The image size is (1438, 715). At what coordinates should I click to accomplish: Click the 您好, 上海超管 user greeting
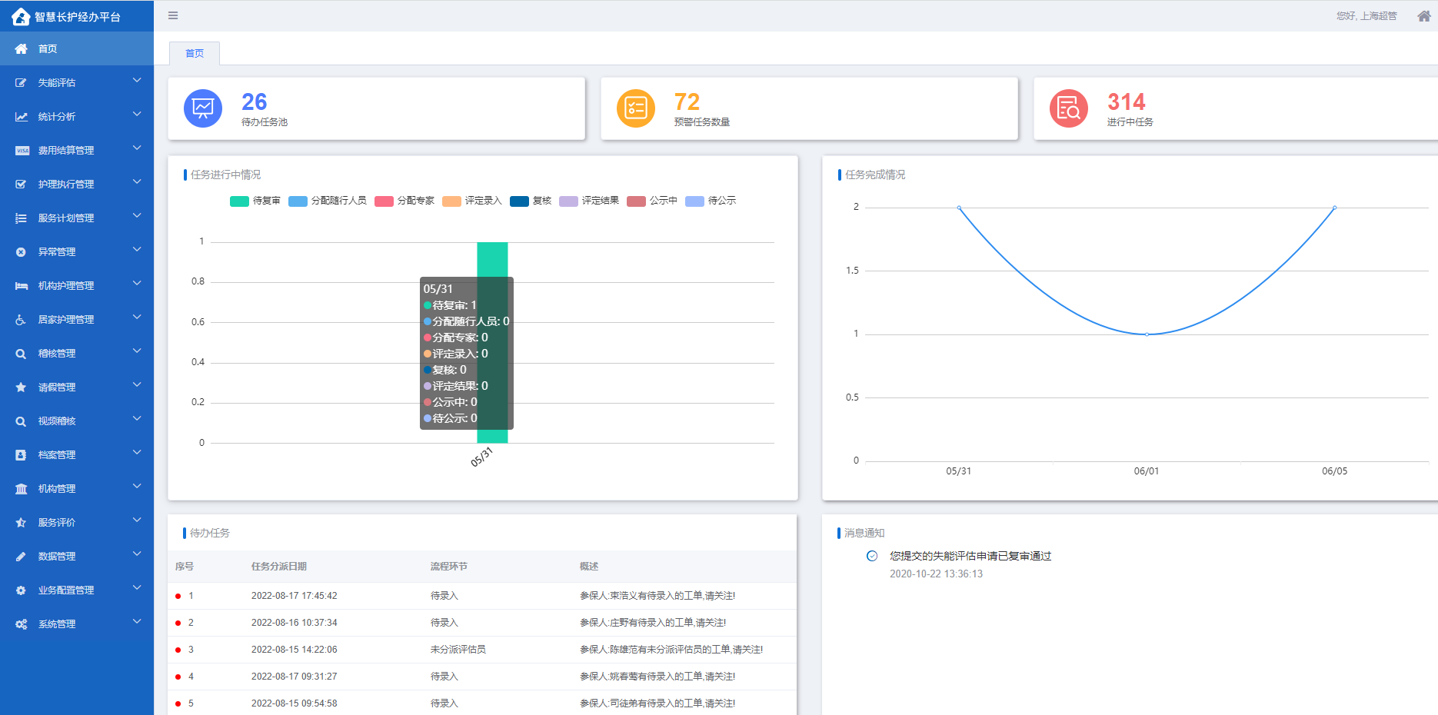click(x=1366, y=16)
